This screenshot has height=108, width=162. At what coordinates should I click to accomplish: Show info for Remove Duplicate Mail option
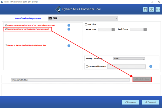coord(69,25)
